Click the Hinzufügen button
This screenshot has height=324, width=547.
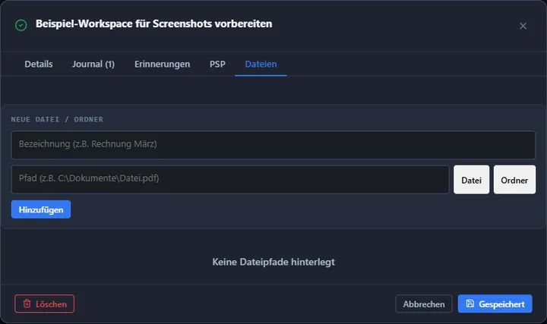point(41,209)
